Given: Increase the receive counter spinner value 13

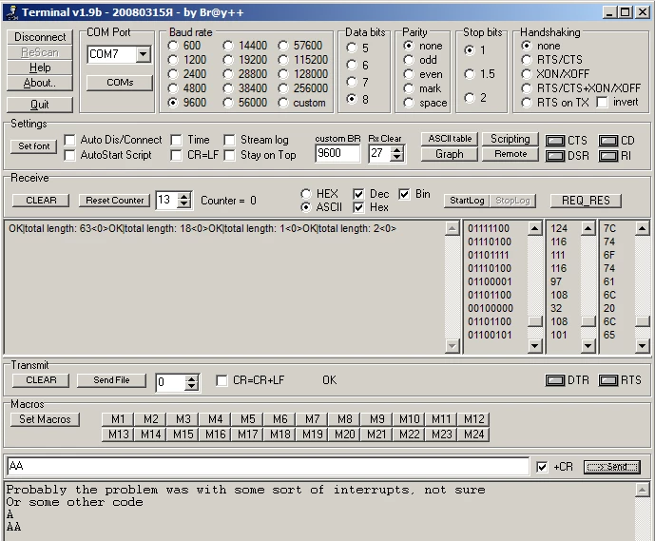Looking at the screenshot, I should pos(183,197).
